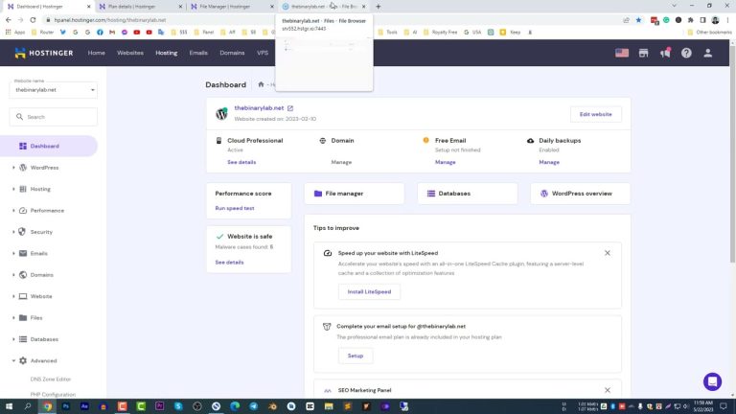Click the Hostinger store icon in header

click(644, 53)
